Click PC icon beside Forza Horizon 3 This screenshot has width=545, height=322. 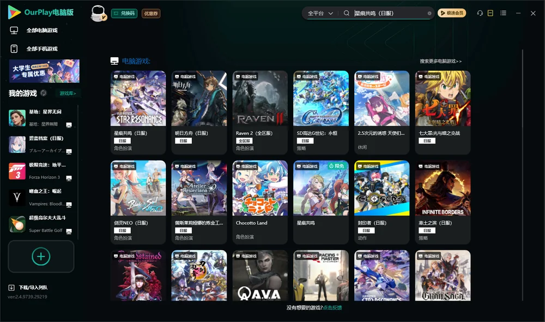[69, 178]
